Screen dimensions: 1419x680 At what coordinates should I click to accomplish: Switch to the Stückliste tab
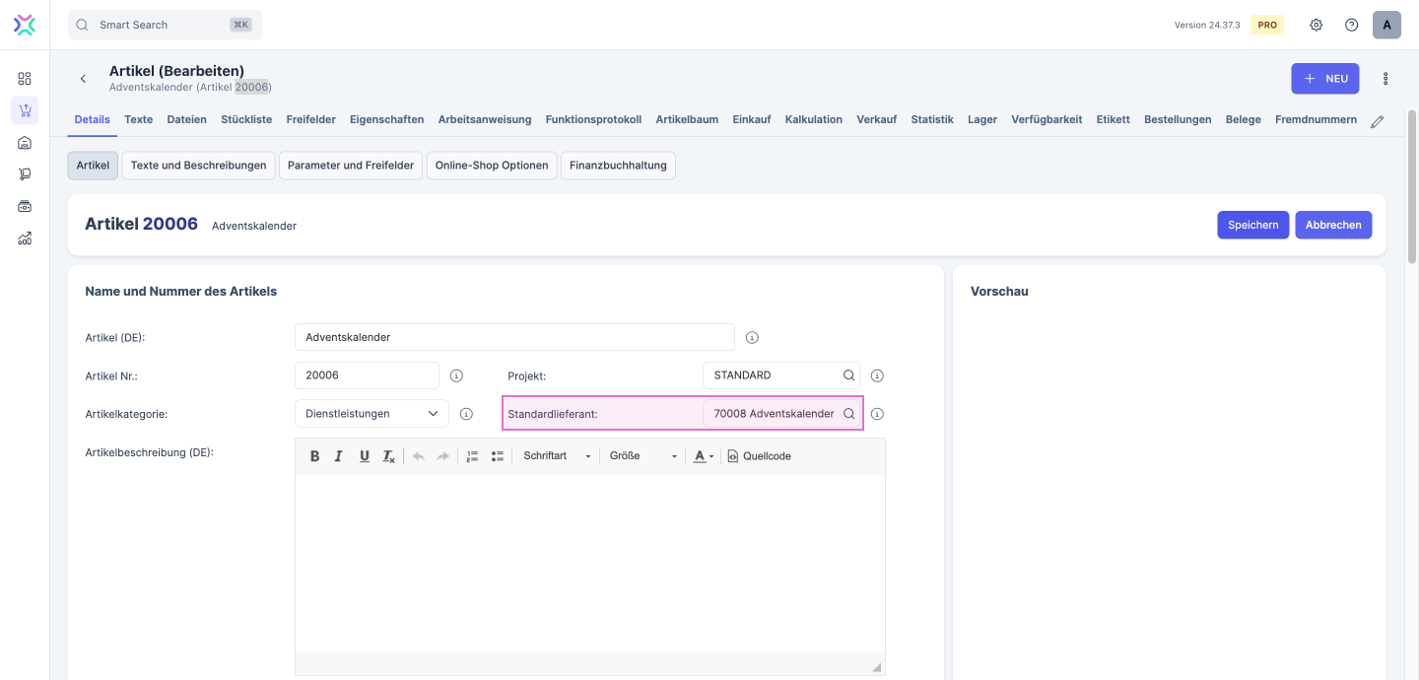[x=246, y=119]
